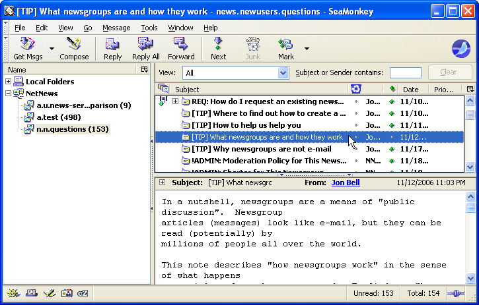479x305 pixels.
Task: Click the Reply All toolbar icon
Action: tap(145, 48)
